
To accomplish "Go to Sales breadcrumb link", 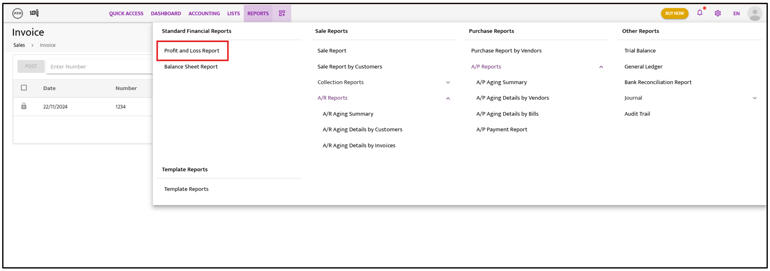I will (19, 45).
